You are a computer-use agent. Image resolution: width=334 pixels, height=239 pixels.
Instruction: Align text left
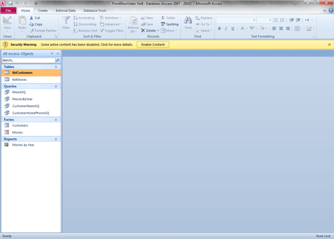point(274,28)
